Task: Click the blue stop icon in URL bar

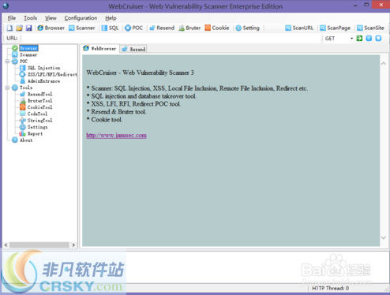Action: pyautogui.click(x=378, y=39)
